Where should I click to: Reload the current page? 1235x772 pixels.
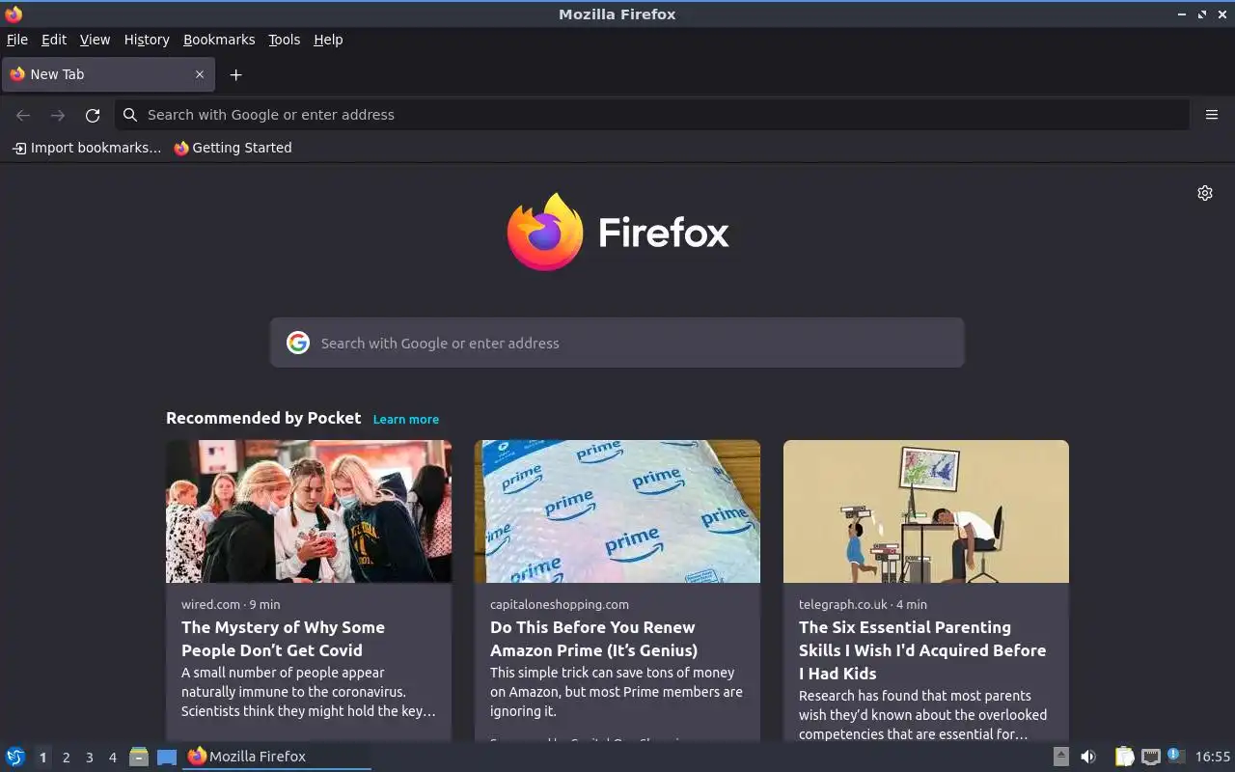pos(93,115)
